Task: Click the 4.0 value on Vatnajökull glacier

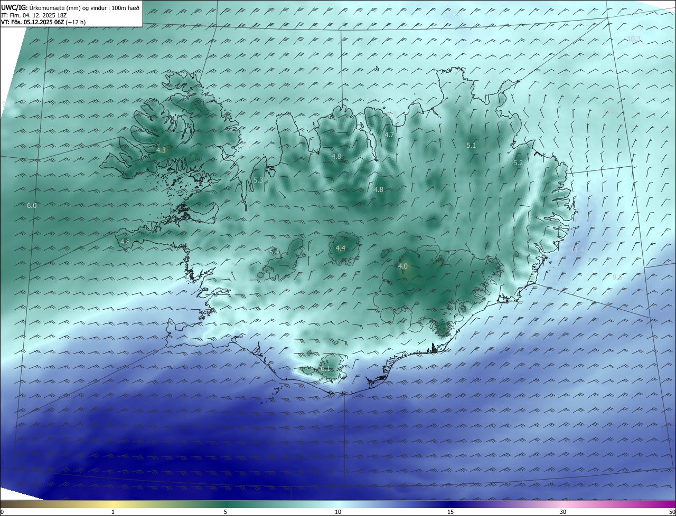Action: (403, 266)
